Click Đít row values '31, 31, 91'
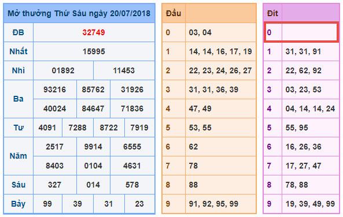 [303, 51]
